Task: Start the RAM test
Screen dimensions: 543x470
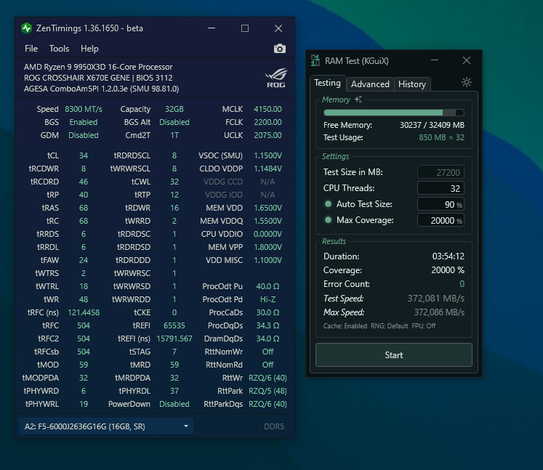Action: coord(394,355)
